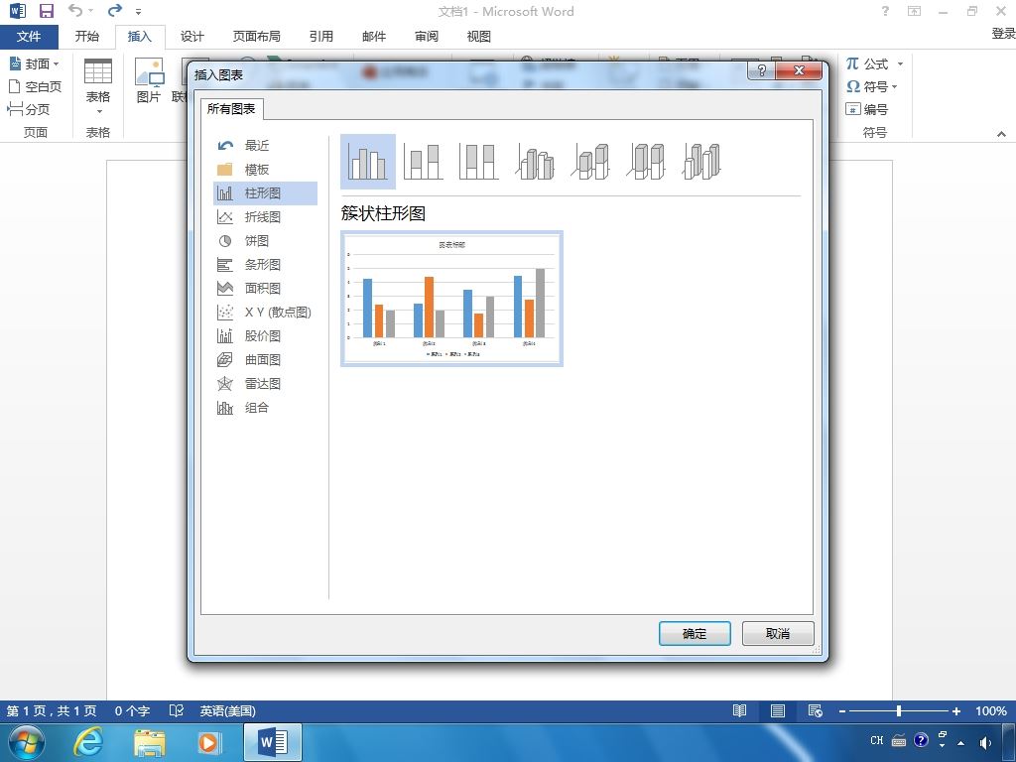Click the 所有图表 tab
The width and height of the screenshot is (1016, 762).
[231, 109]
